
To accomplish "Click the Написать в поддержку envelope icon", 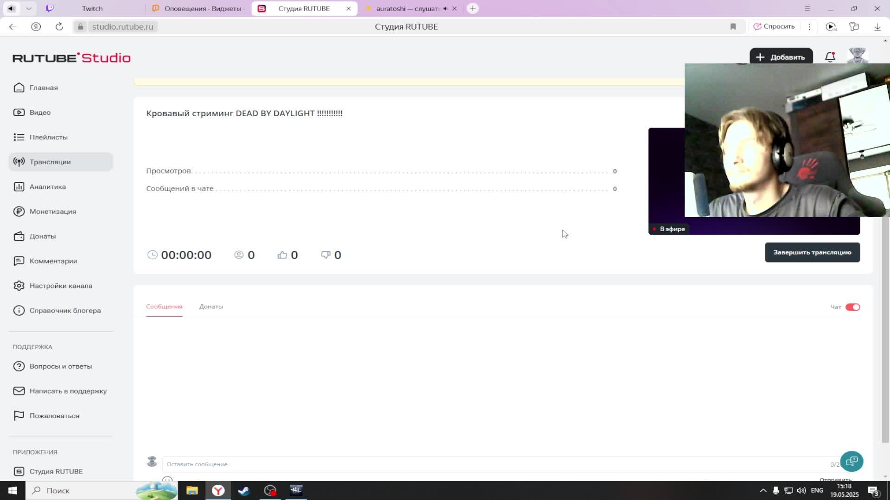I will [19, 391].
